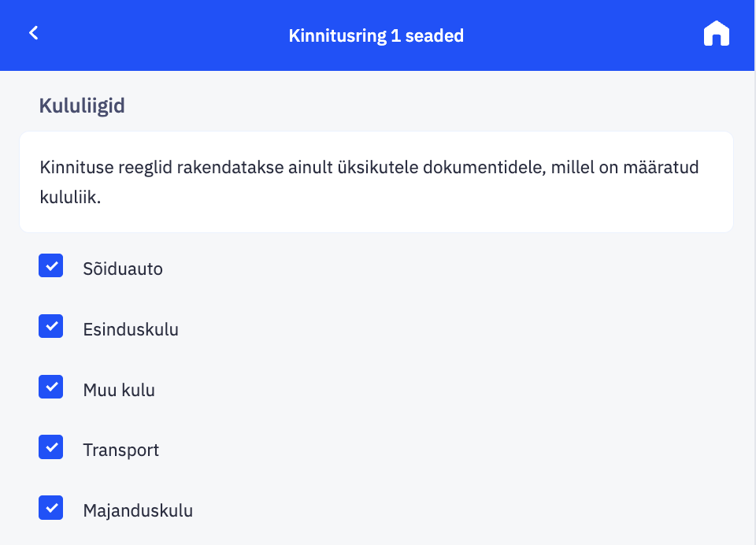Click the Majanduskulu label
The height and width of the screenshot is (545, 756).
(x=138, y=510)
